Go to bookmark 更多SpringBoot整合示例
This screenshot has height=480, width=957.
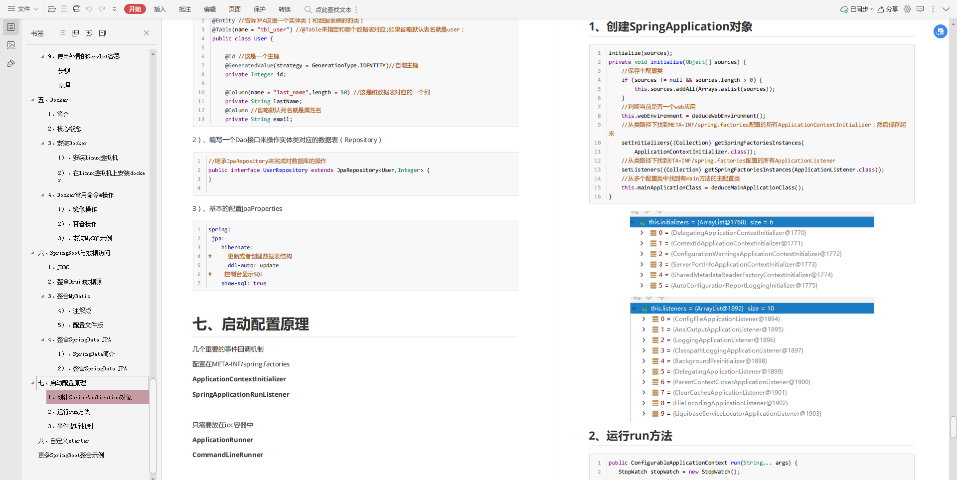(x=71, y=455)
